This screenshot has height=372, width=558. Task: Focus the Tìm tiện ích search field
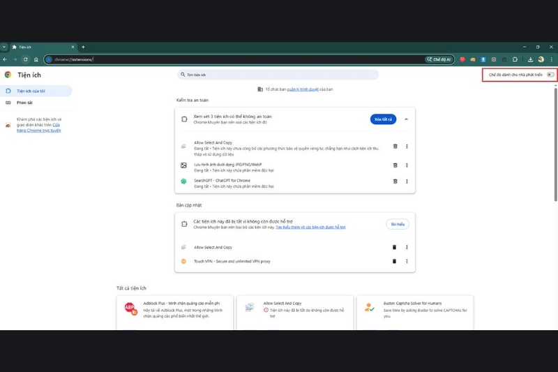[x=278, y=75]
